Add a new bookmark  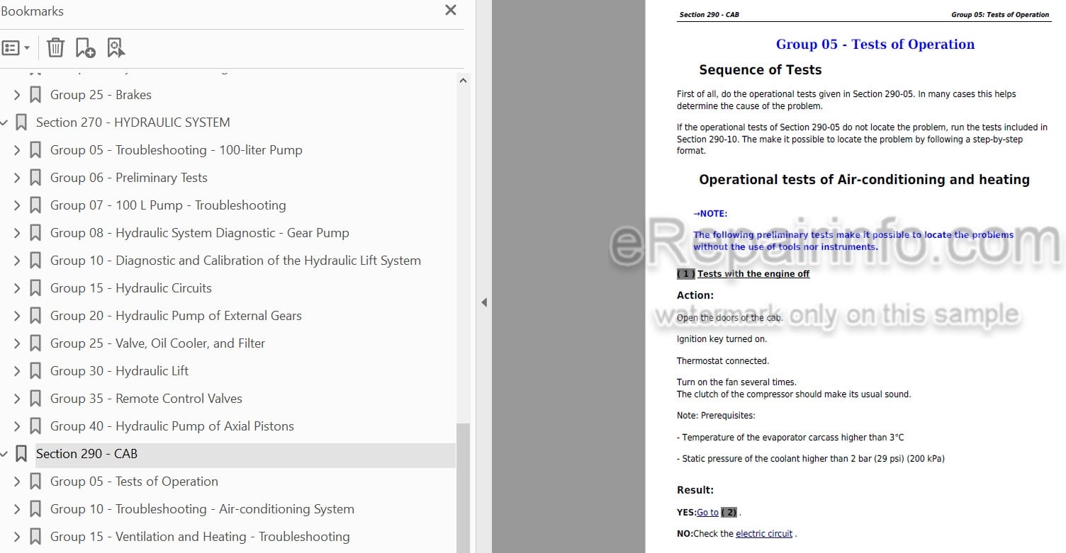(85, 47)
